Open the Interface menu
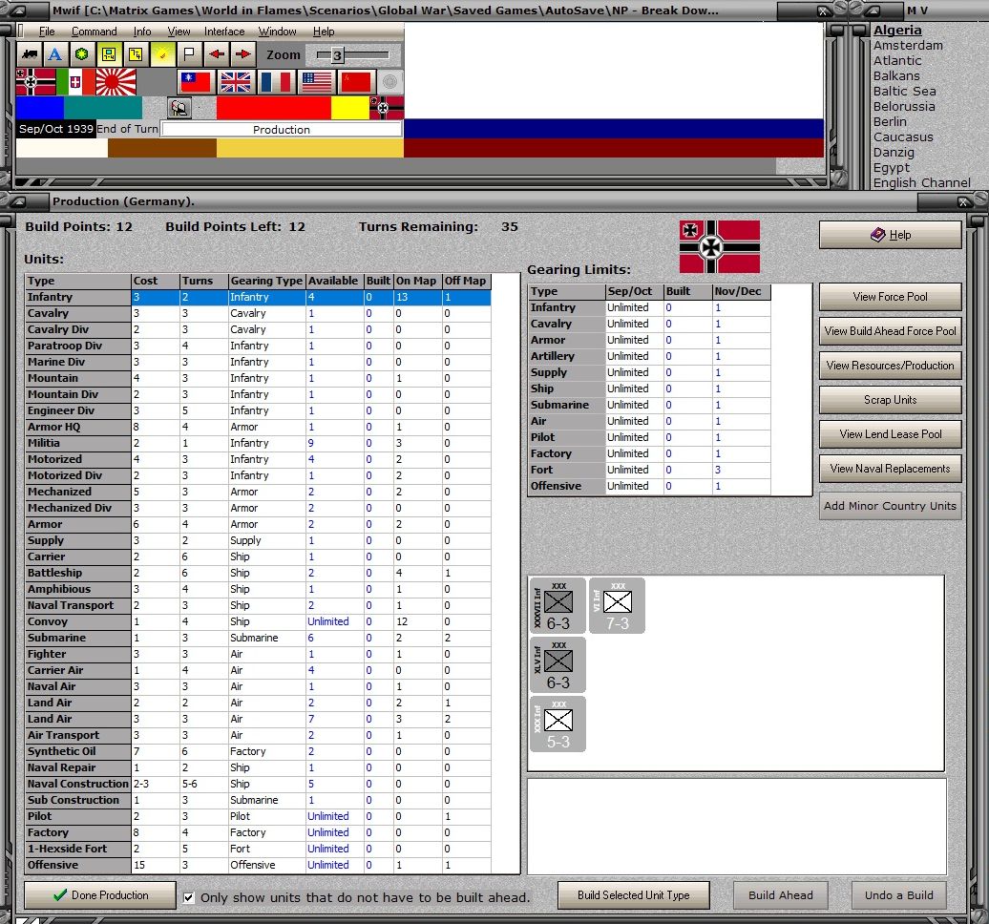Screen dimensions: 989x924 [224, 31]
